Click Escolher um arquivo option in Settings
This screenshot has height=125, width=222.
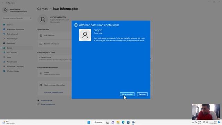(55, 44)
